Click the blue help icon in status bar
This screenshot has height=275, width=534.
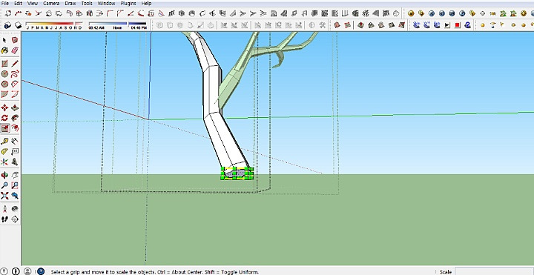point(41,271)
